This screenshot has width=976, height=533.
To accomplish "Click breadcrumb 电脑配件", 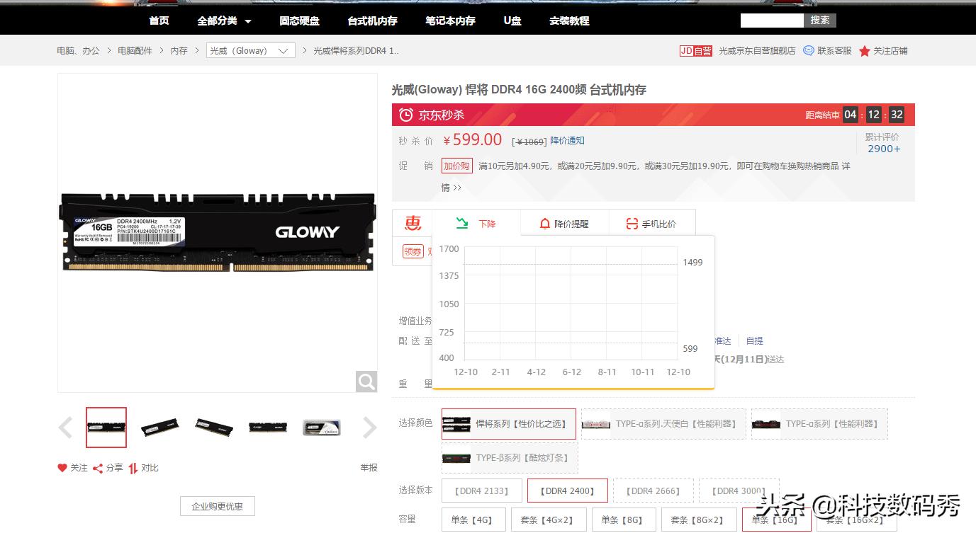I will pos(135,51).
